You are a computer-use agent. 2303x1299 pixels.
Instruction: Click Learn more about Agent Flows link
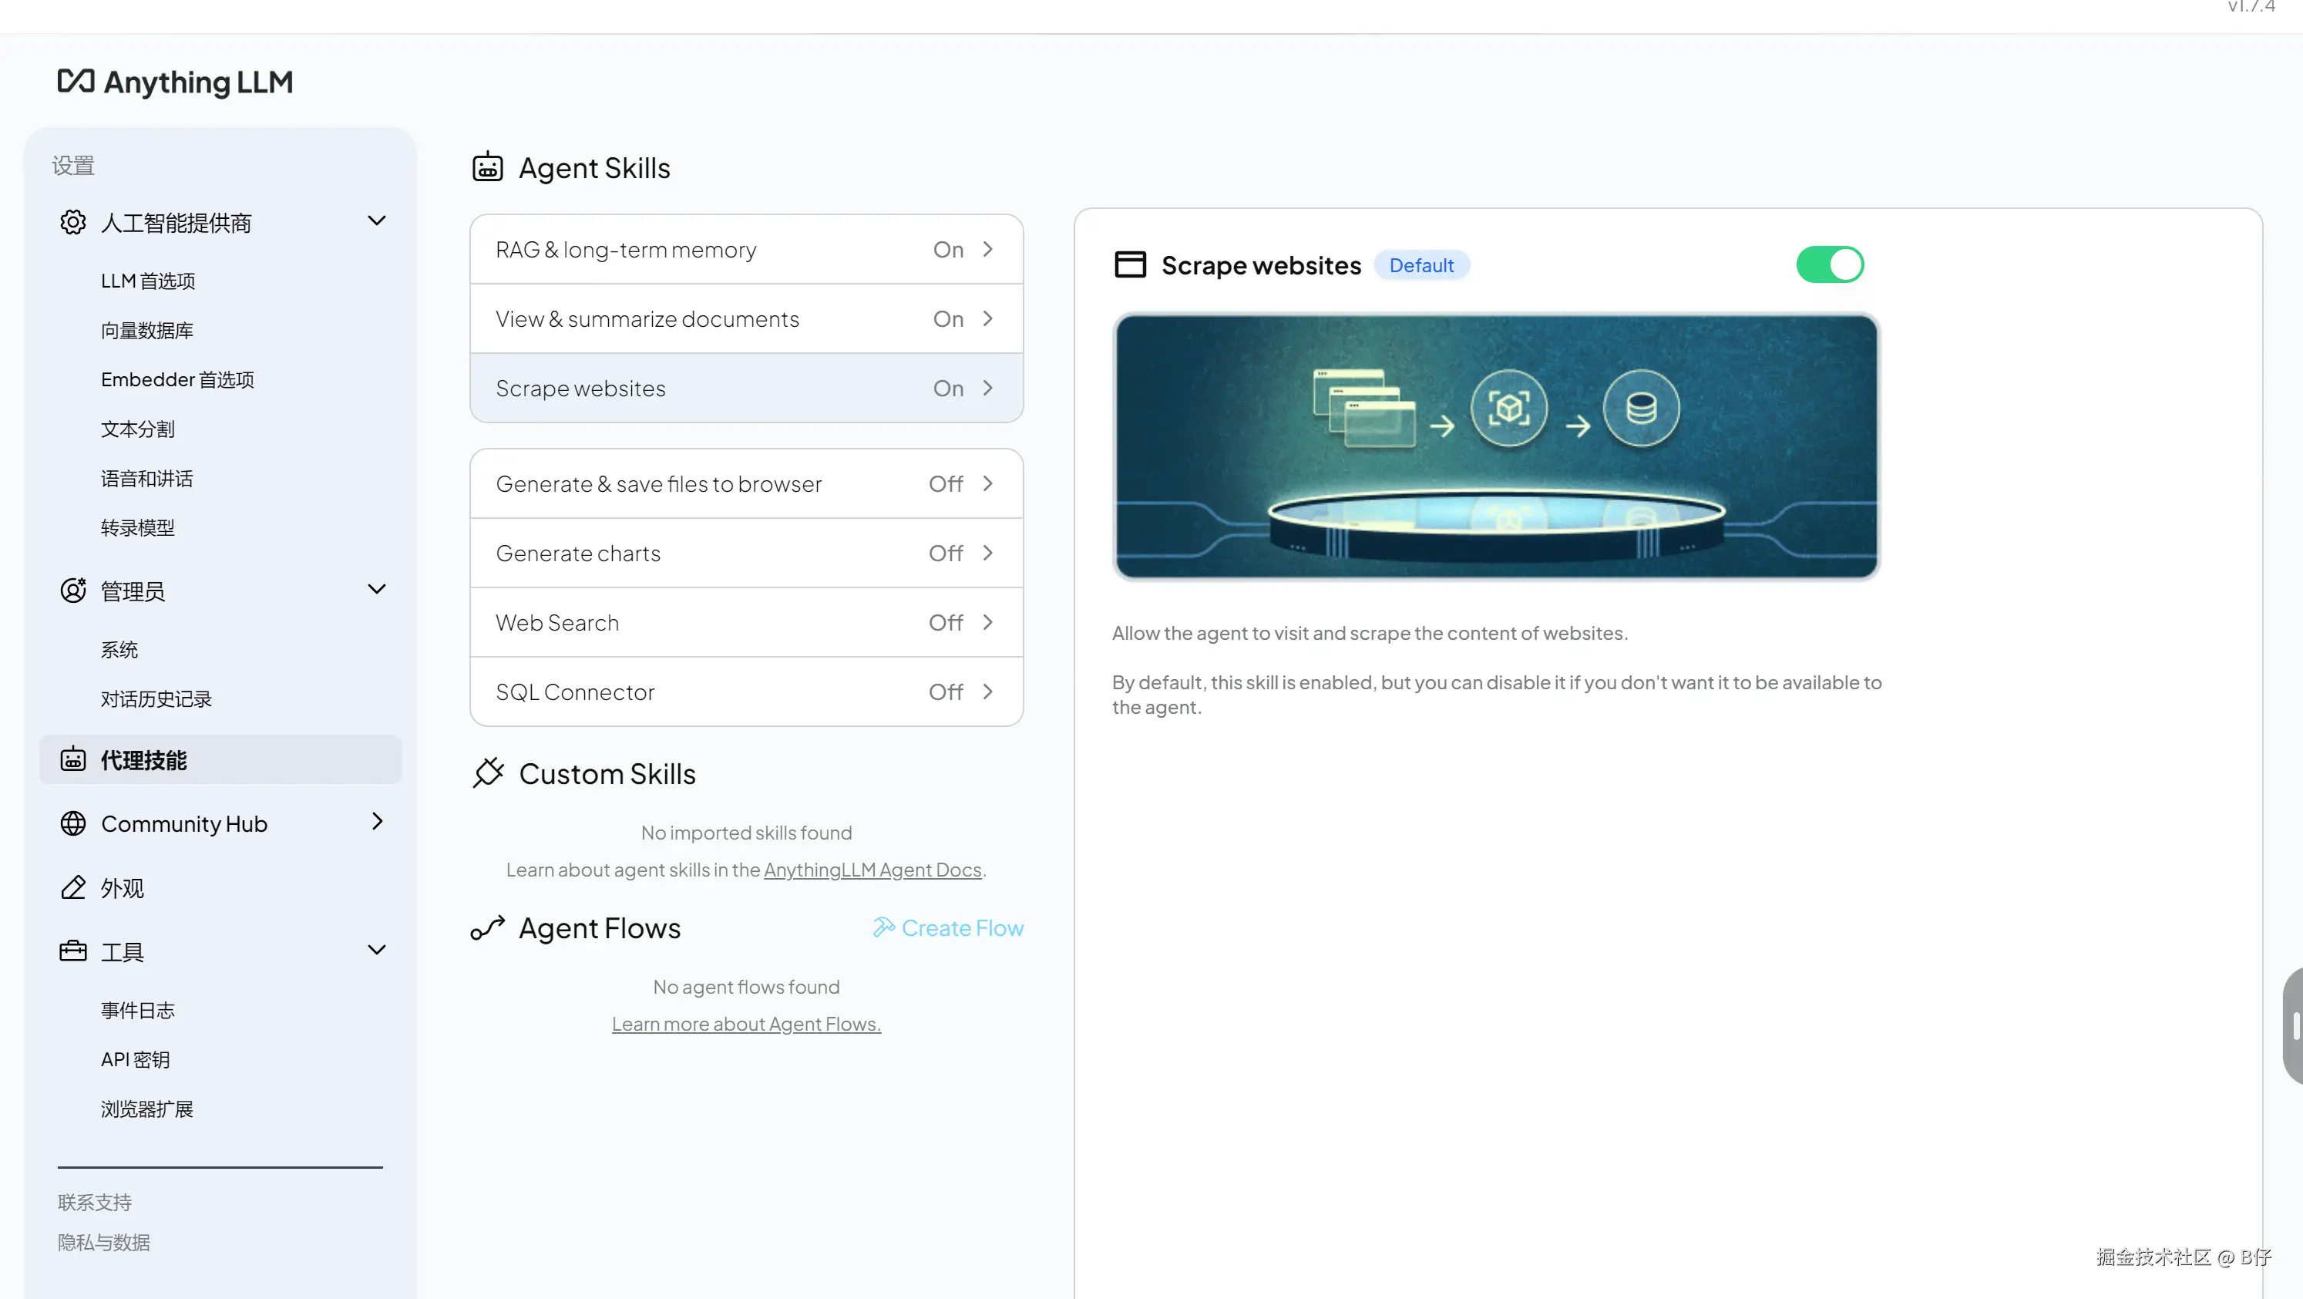coord(745,1024)
